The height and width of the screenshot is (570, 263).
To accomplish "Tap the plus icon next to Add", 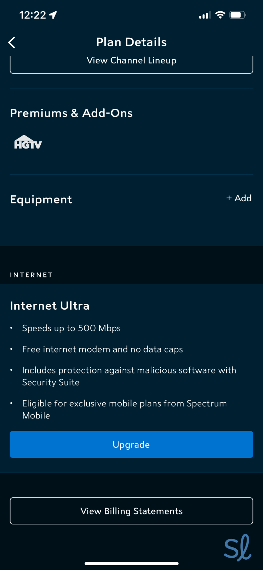I will click(x=229, y=198).
